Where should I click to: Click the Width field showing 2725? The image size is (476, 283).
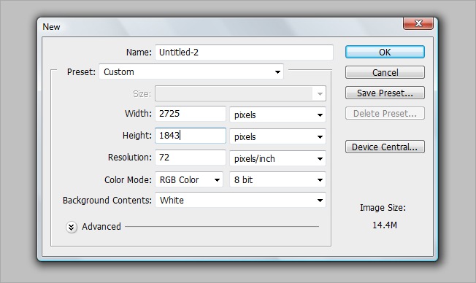click(191, 114)
